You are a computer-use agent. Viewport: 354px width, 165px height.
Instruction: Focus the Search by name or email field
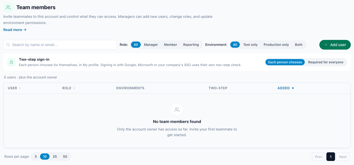tap(60, 45)
